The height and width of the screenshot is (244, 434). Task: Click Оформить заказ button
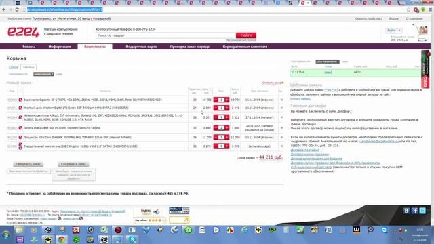coord(28,164)
